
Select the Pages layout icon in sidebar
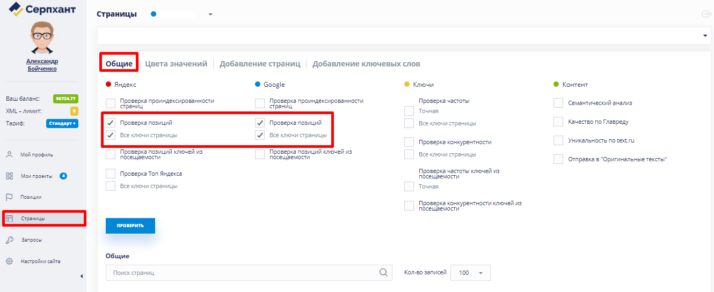(x=9, y=219)
